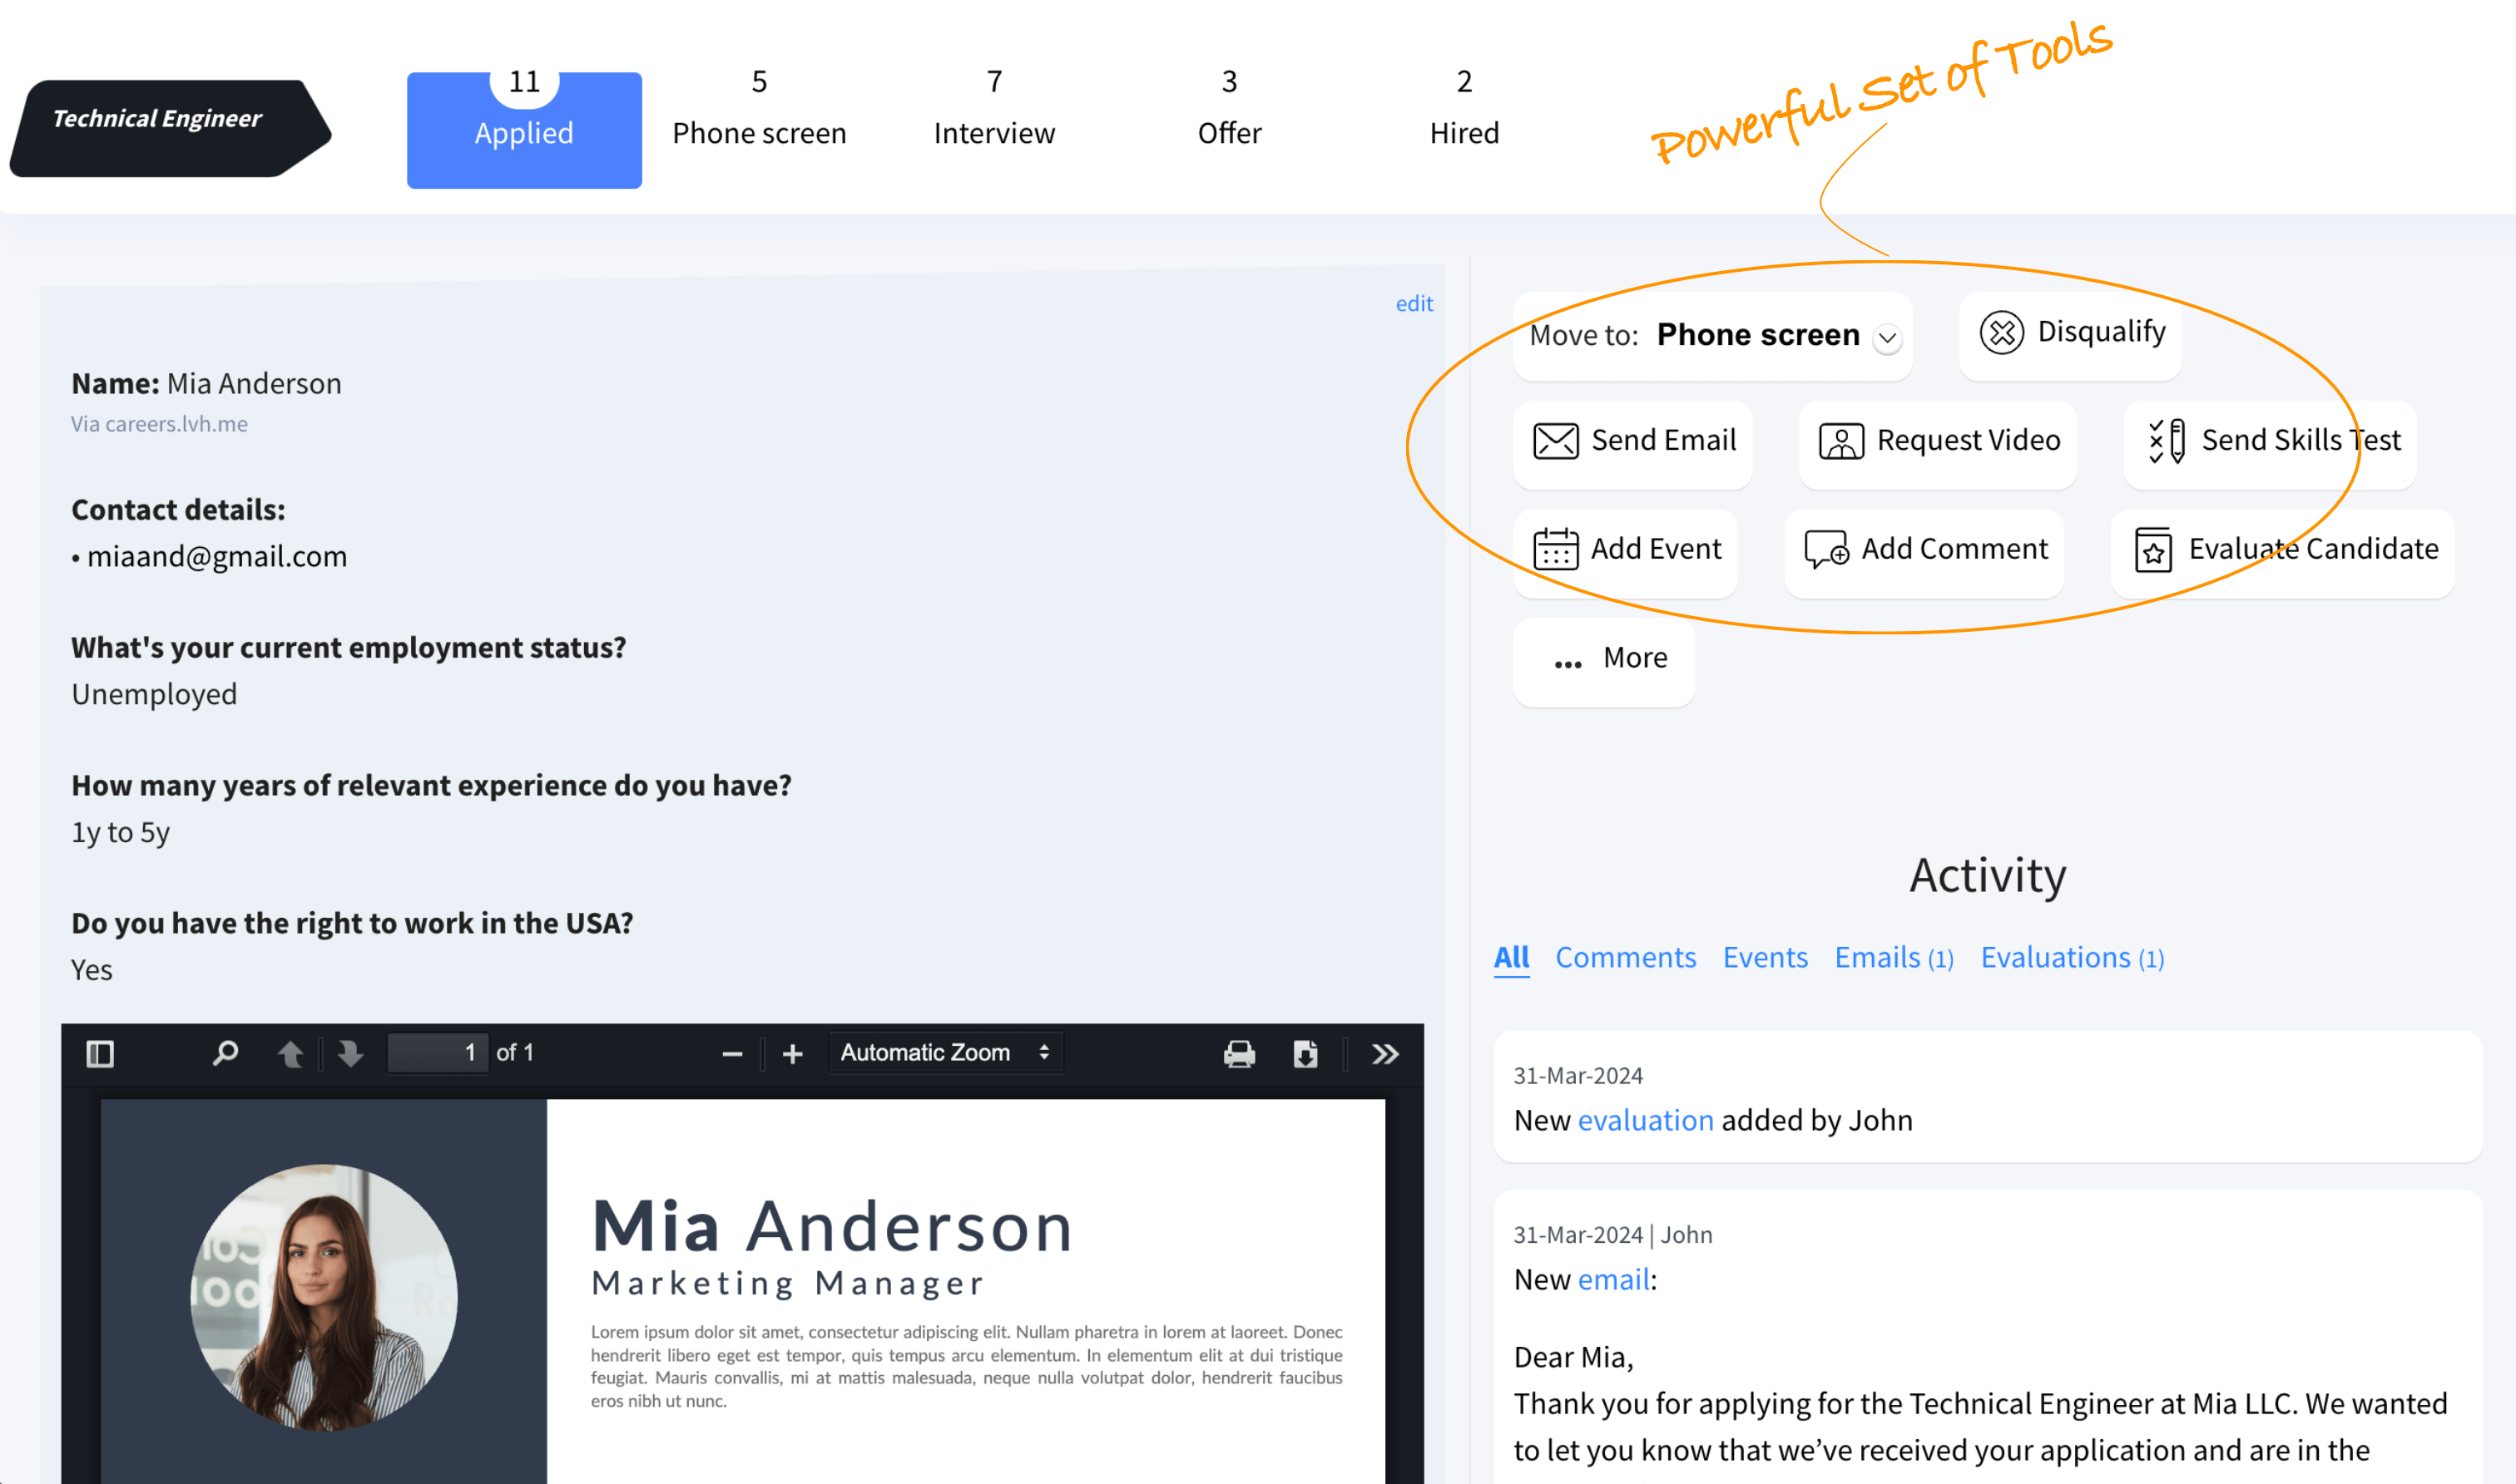The image size is (2516, 1484).
Task: Print the resume with printer icon
Action: point(1239,1054)
